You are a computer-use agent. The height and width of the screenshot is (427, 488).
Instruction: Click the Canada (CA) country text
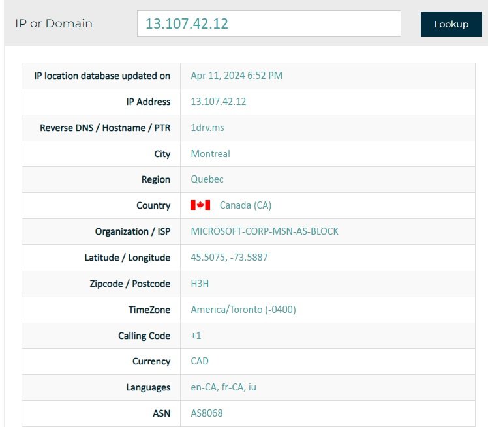(x=245, y=205)
